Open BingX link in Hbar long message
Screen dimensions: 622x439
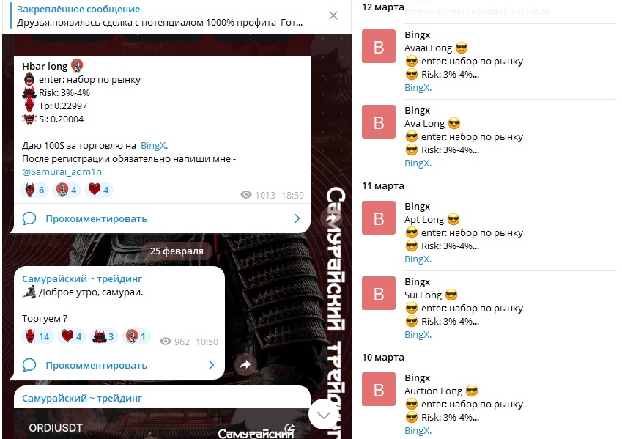click(x=154, y=146)
